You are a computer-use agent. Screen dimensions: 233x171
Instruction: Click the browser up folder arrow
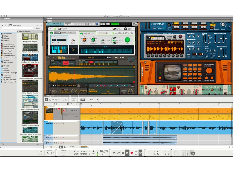pyautogui.click(x=41, y=25)
